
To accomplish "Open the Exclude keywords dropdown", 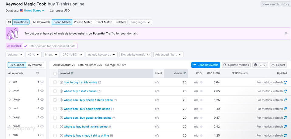I will (135, 55).
